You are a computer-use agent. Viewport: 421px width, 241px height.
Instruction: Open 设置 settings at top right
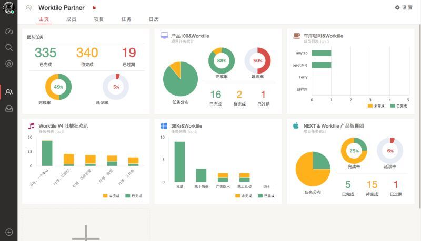(x=404, y=8)
